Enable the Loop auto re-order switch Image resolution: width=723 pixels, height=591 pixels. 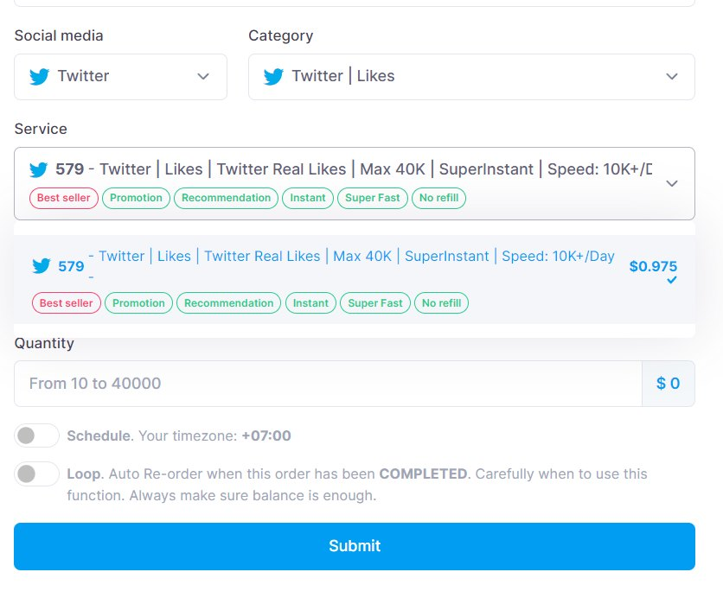(x=36, y=473)
